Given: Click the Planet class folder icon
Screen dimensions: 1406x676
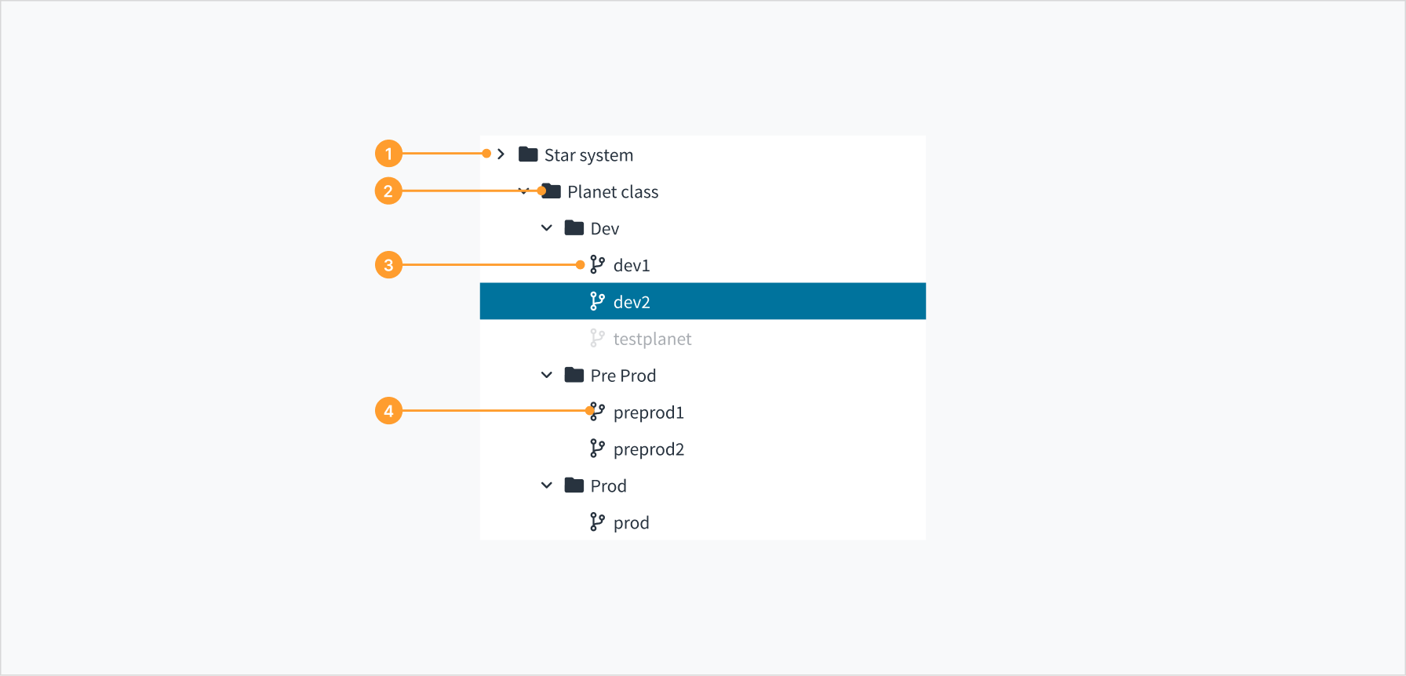Looking at the screenshot, I should tap(552, 191).
